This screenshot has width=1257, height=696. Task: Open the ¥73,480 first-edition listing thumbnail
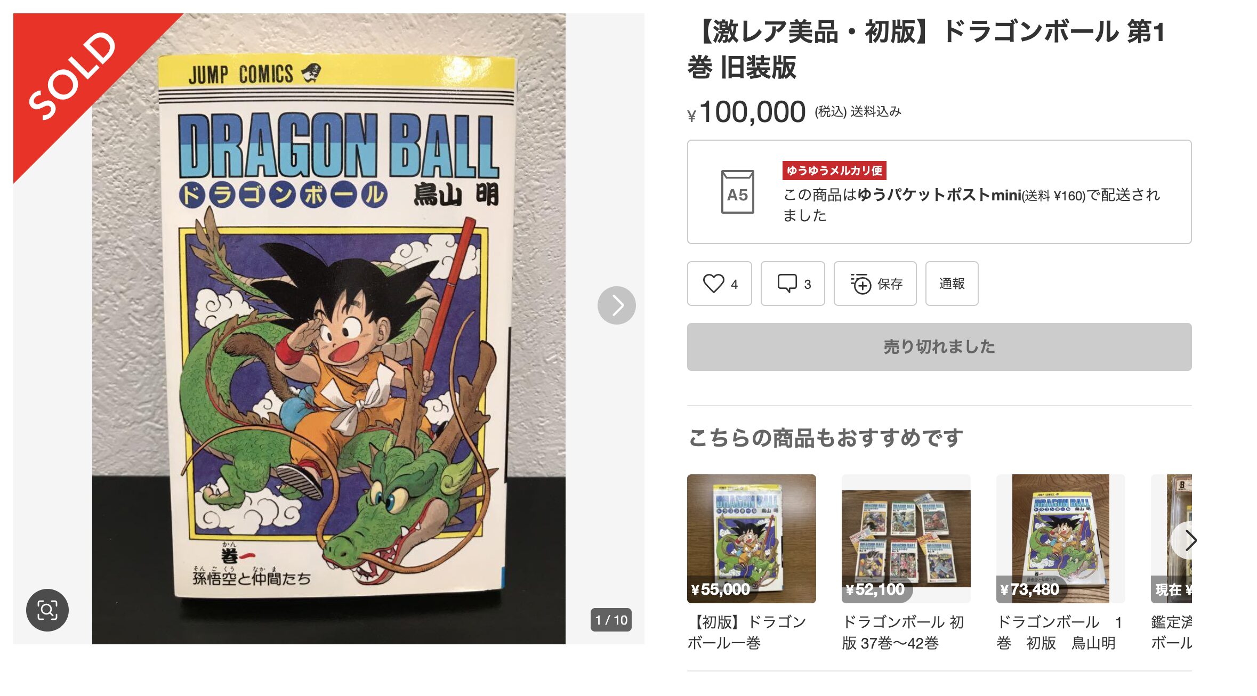pyautogui.click(x=1060, y=538)
